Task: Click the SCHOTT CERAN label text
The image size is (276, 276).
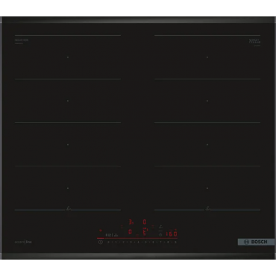Action: coord(255,41)
